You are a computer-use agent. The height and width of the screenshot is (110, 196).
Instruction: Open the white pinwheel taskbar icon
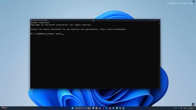(113, 108)
